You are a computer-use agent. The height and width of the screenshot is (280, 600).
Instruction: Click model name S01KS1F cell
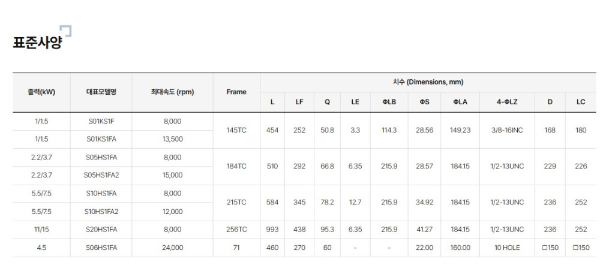click(101, 121)
